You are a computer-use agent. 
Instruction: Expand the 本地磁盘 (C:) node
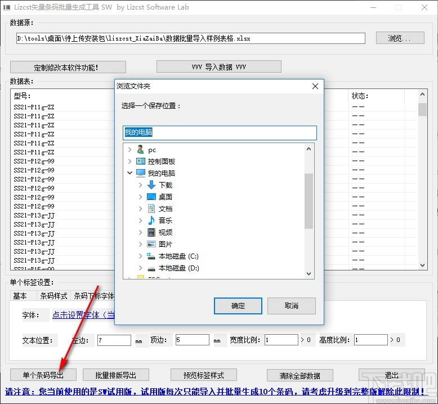click(141, 256)
